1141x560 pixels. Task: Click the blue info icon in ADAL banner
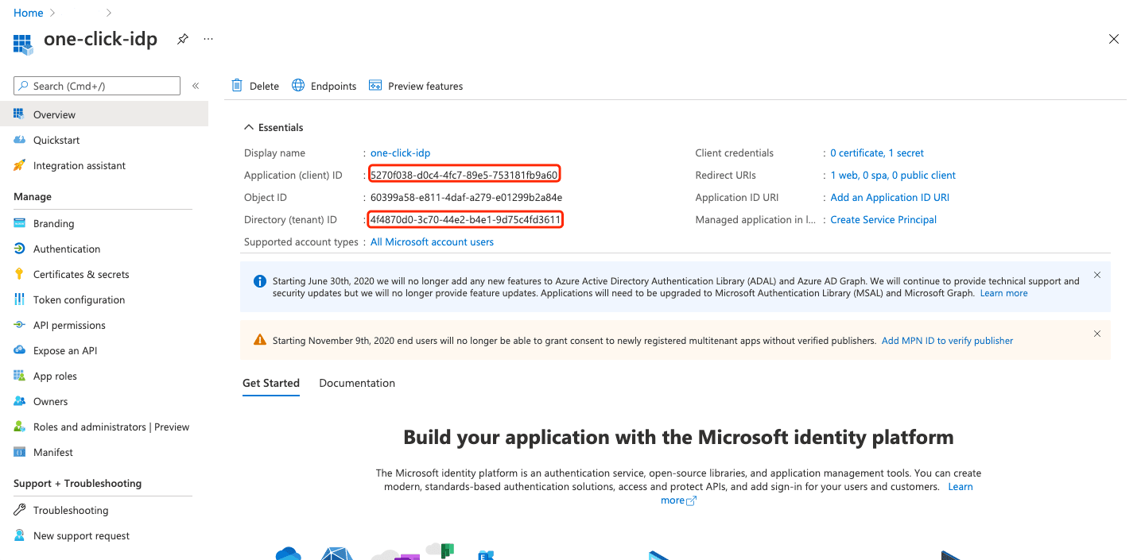point(259,281)
